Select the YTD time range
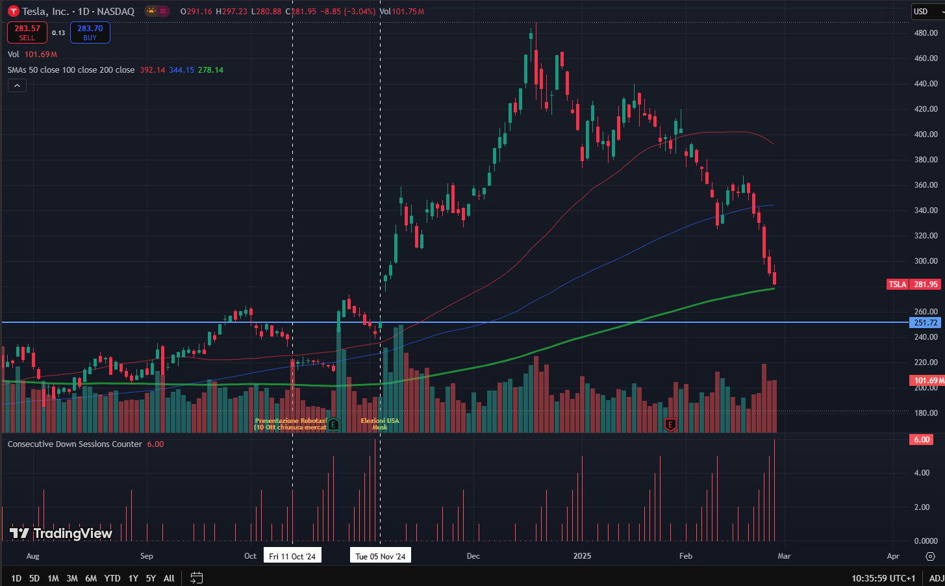945x586 pixels. pyautogui.click(x=112, y=578)
